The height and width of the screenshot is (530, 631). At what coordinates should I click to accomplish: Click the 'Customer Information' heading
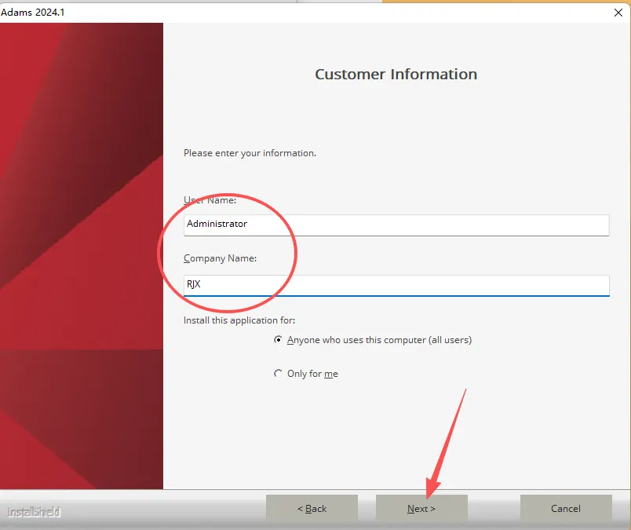click(x=396, y=74)
